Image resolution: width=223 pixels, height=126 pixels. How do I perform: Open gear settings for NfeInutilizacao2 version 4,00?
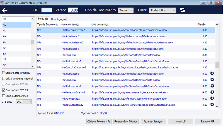coord(212,73)
